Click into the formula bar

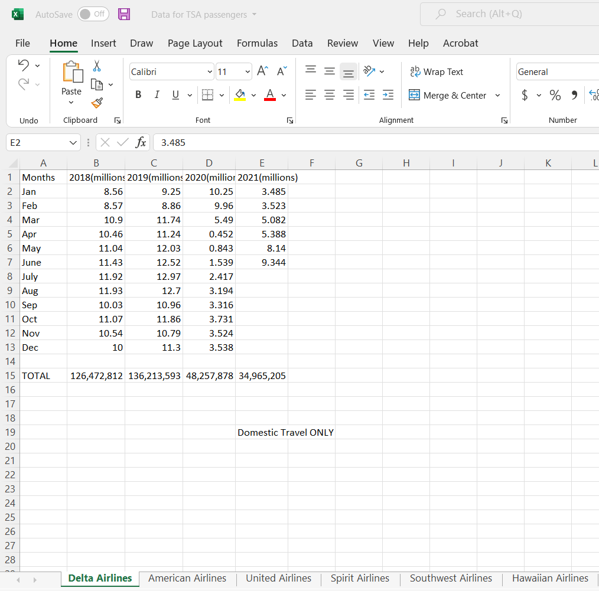[x=376, y=142]
